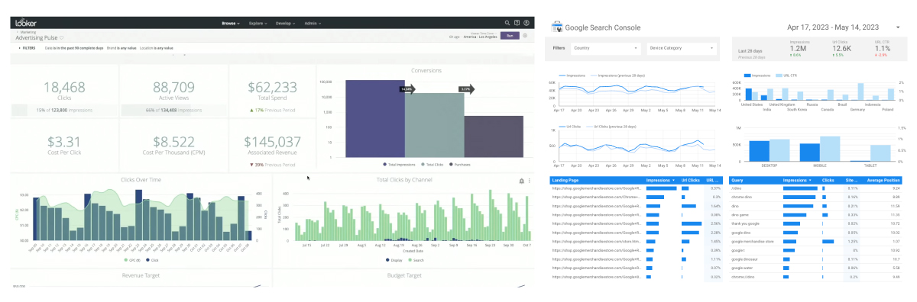Open the Browse menu
917x302 pixels.
[x=231, y=23]
